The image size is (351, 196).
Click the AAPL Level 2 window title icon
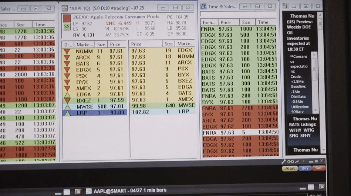65,8
